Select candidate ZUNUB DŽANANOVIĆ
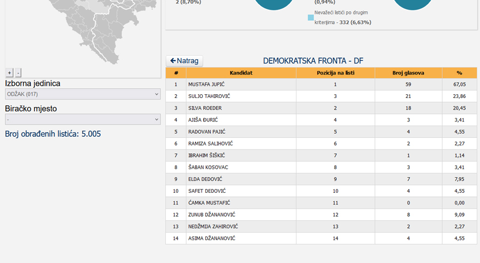 [x=212, y=215]
